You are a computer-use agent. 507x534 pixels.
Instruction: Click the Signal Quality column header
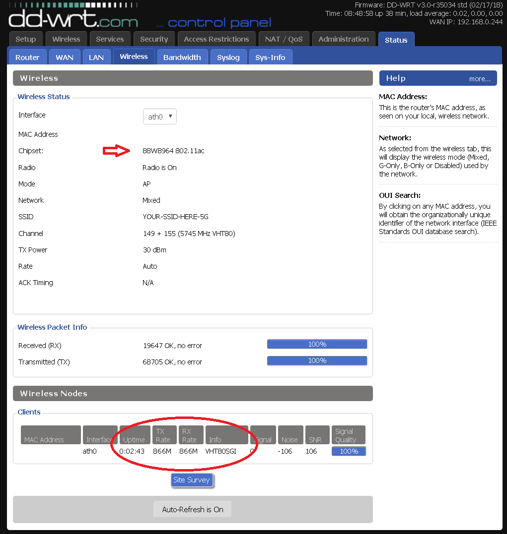tap(349, 435)
